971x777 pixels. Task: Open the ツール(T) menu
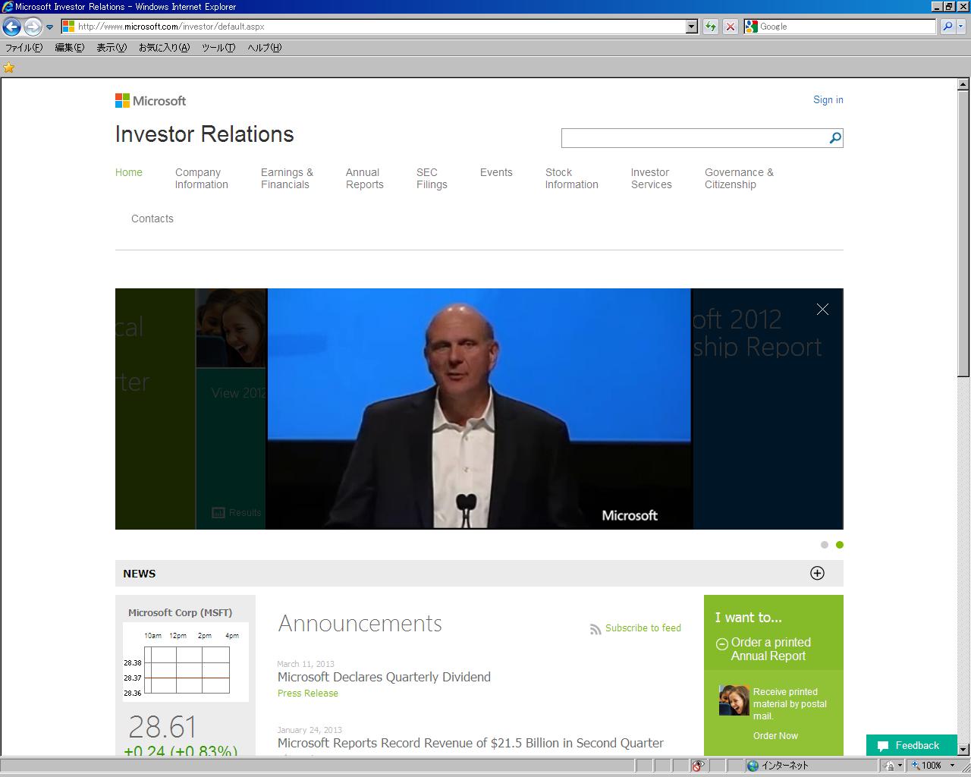coord(218,48)
